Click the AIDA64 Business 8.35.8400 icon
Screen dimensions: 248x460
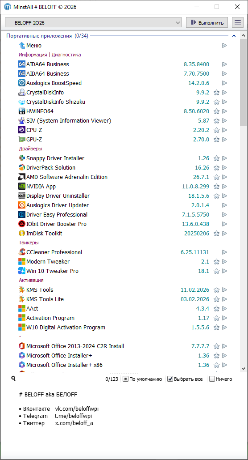click(22, 64)
